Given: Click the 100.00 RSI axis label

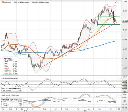Looking at the screenshot, I should point(125,77).
